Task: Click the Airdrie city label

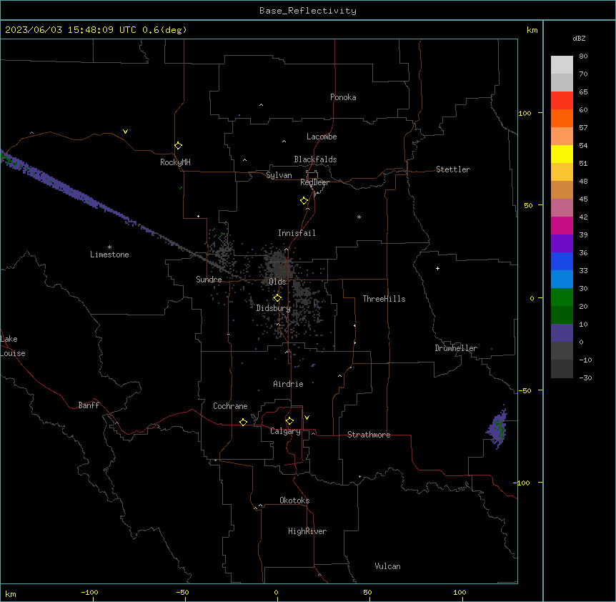Action: pos(288,384)
